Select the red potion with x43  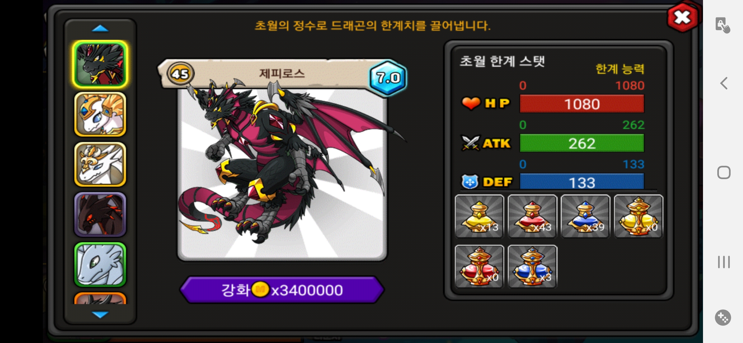[532, 216]
